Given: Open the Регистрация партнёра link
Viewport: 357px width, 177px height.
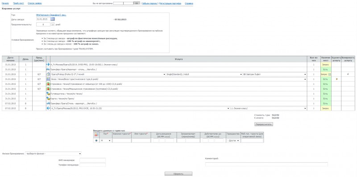Looking at the screenshot, I should tap(170, 4).
